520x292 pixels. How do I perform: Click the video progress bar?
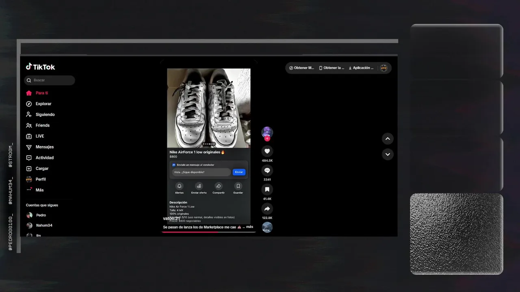click(x=209, y=232)
